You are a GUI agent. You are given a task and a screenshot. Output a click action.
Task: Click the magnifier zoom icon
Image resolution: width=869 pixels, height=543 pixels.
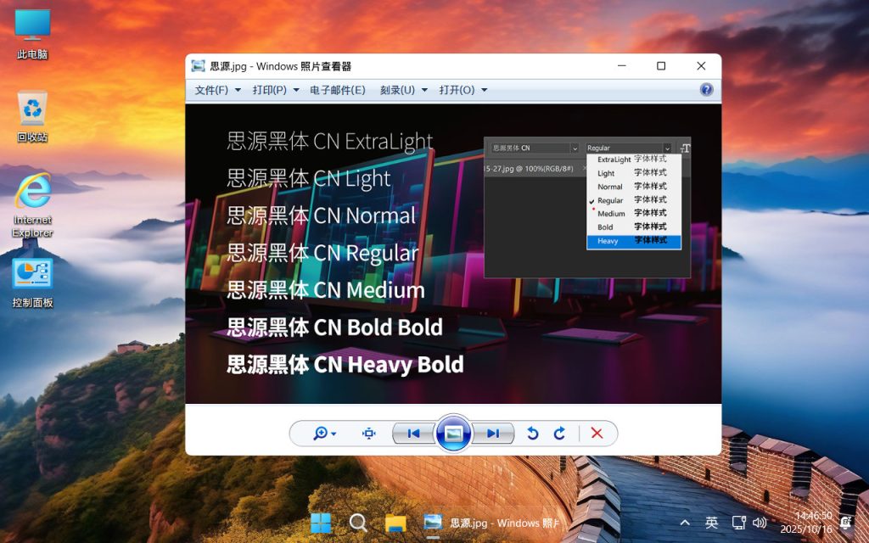tap(318, 433)
